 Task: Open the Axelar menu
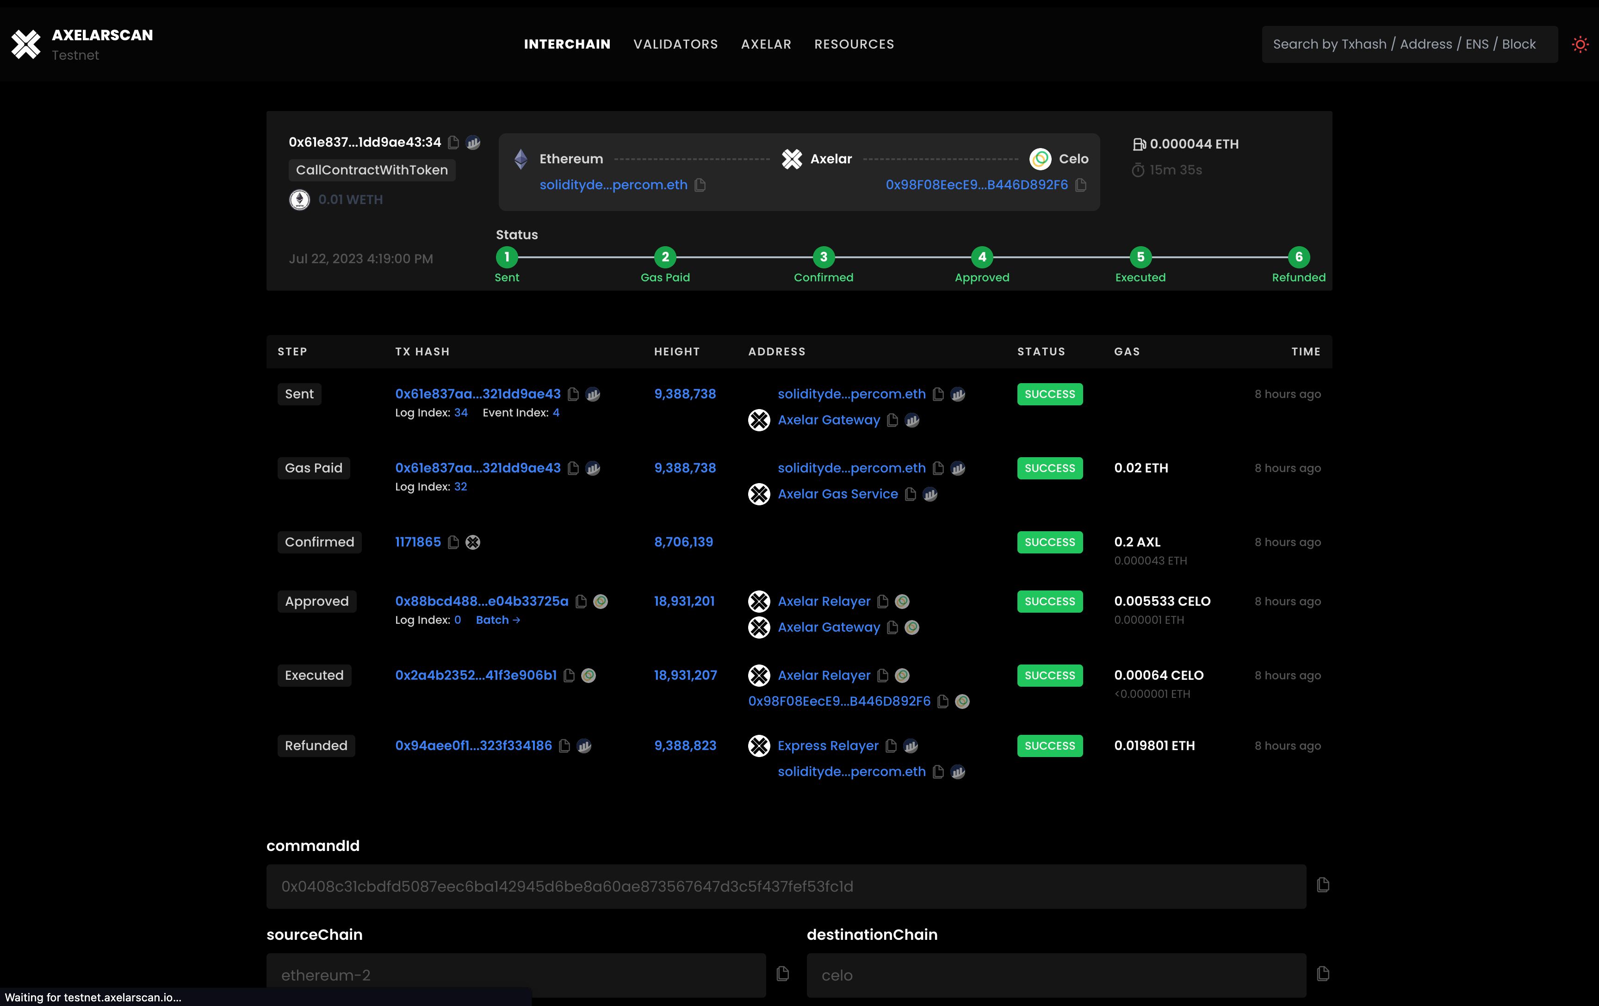766,44
